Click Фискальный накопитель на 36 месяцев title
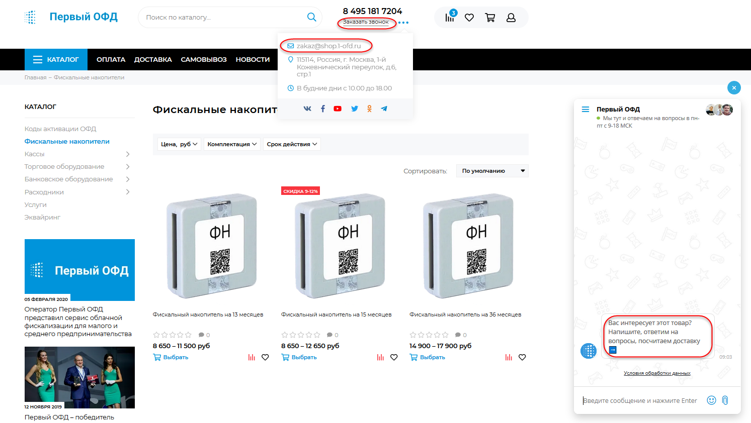The image size is (751, 423). coord(465,314)
